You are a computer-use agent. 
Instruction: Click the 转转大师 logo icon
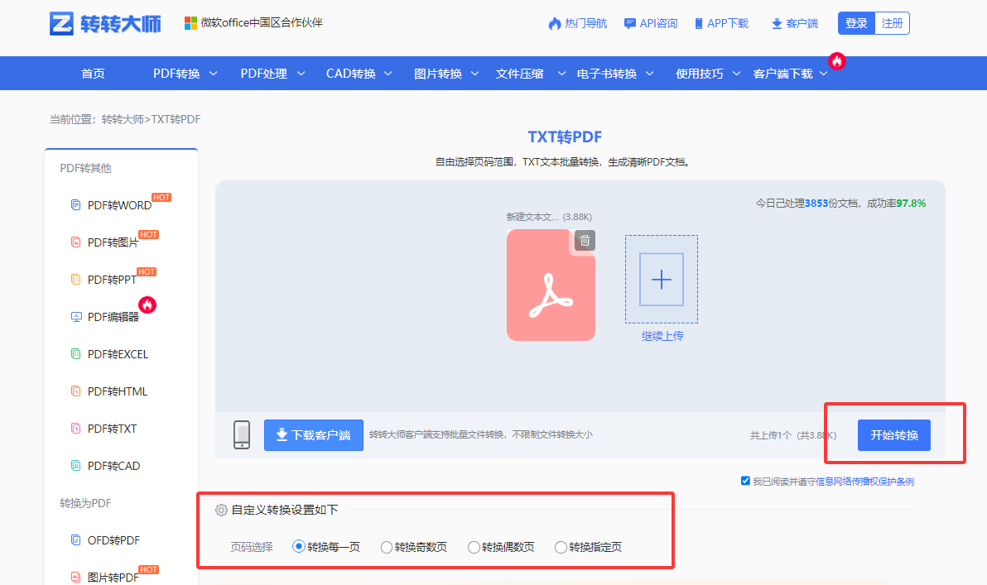tap(61, 23)
